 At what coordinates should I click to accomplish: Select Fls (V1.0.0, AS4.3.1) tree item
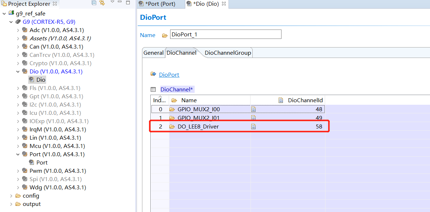[55, 88]
